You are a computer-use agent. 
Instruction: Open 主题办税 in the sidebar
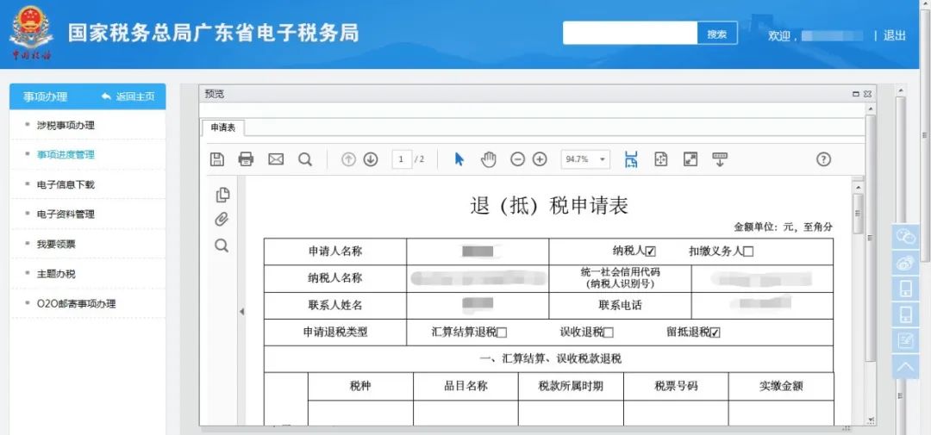point(56,274)
